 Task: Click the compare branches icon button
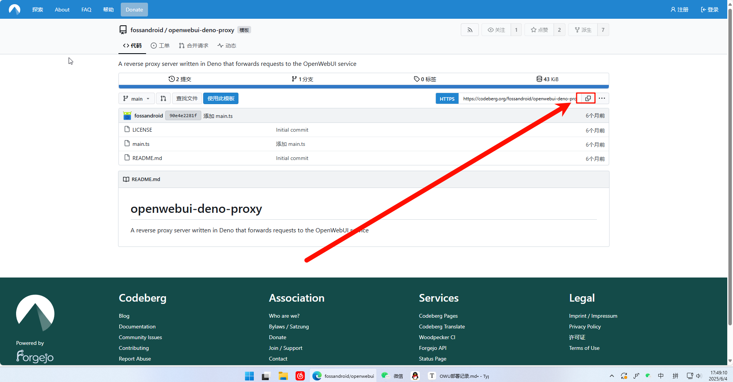click(163, 98)
